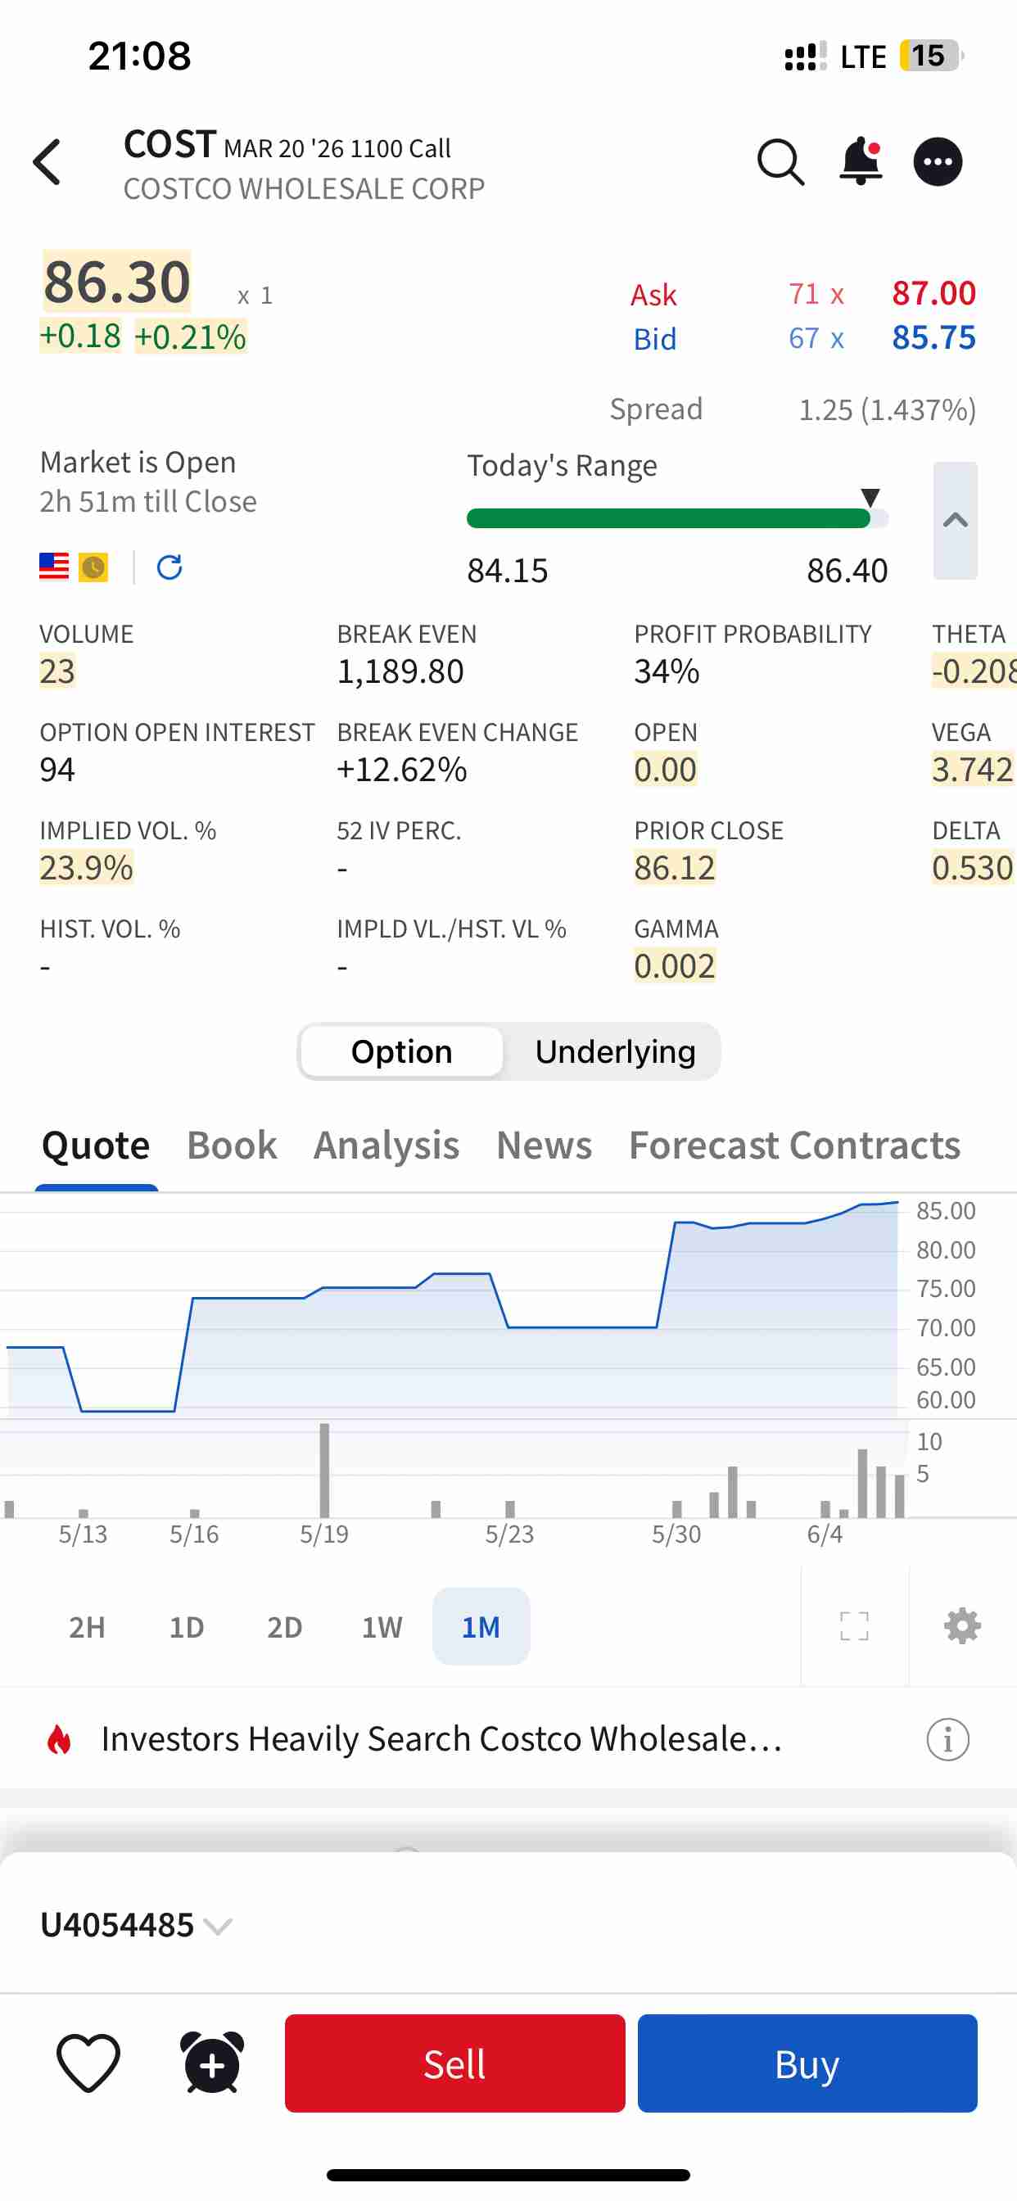
Task: Open account U4054485 dropdown
Action: pyautogui.click(x=137, y=1925)
